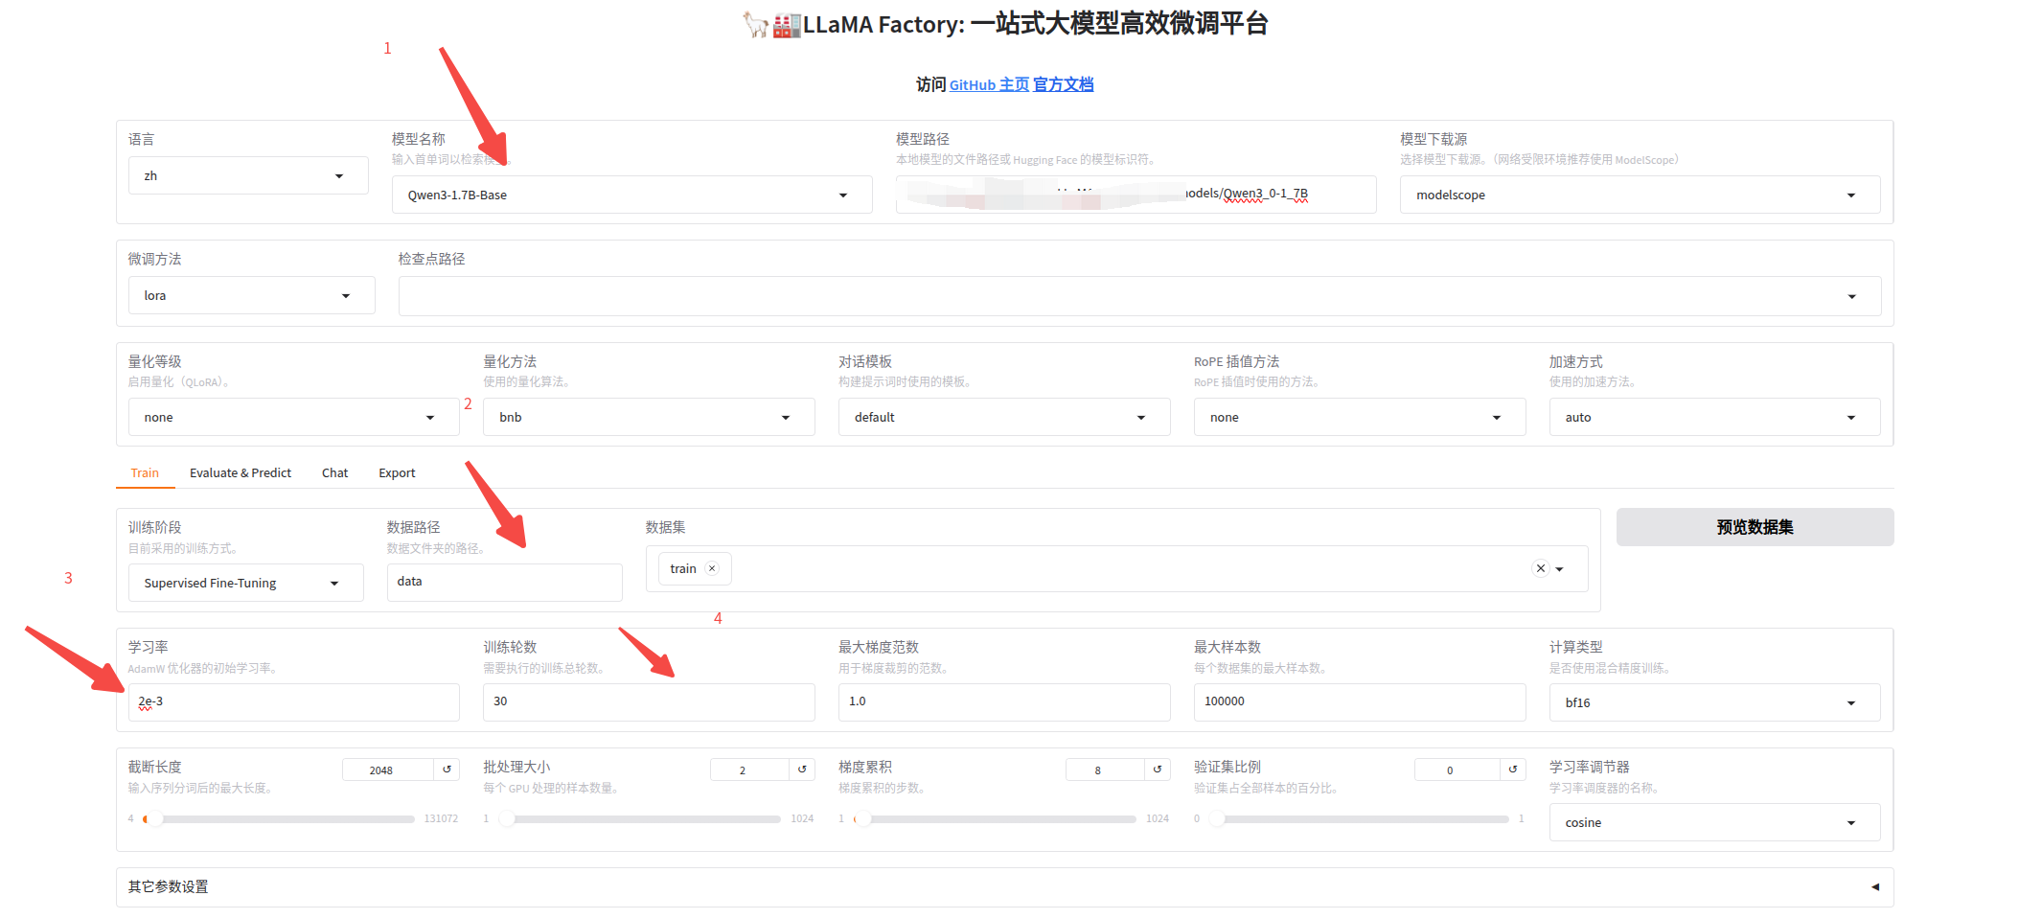Clear all selected datasets
Viewport: 2019px width, 919px height.
1541,568
